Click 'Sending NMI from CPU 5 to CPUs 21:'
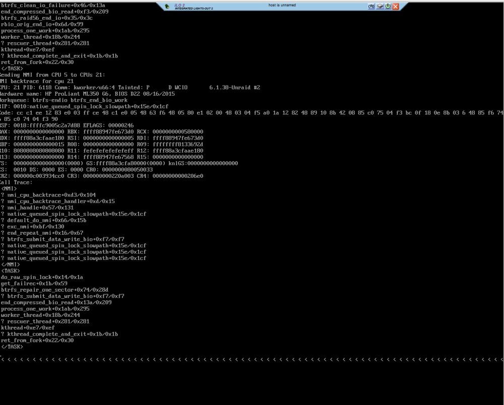This screenshot has height=405, width=504. [x=52, y=75]
